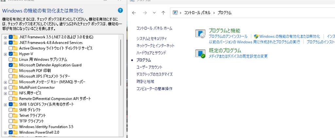
Task: Click コントロール パネル breadcrumb in address bar
Action: (x=197, y=13)
